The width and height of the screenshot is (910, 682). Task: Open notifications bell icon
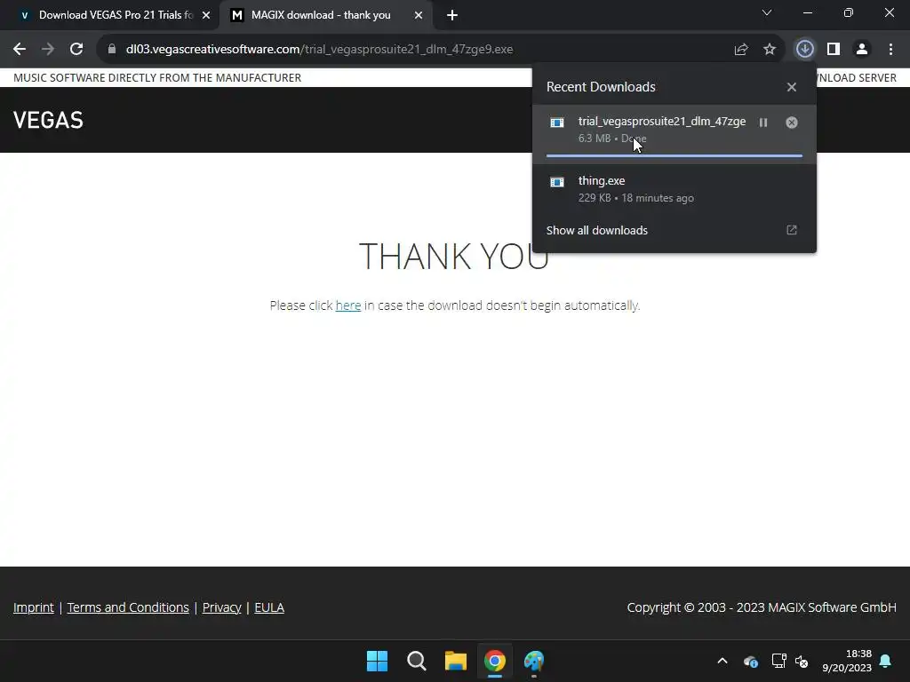[x=886, y=661]
